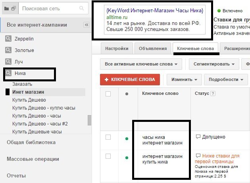Click the Допущено status text
Screen dimensions: 250x183
pyautogui.click(x=213, y=137)
